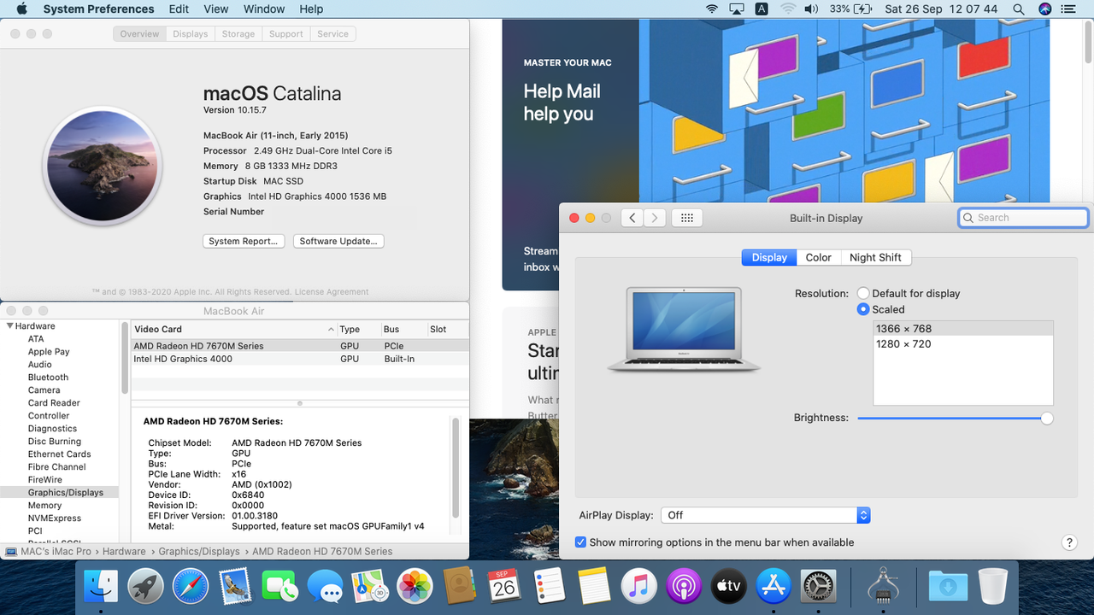Screen dimensions: 1094x615
Task: Click Software Update button
Action: pos(338,241)
